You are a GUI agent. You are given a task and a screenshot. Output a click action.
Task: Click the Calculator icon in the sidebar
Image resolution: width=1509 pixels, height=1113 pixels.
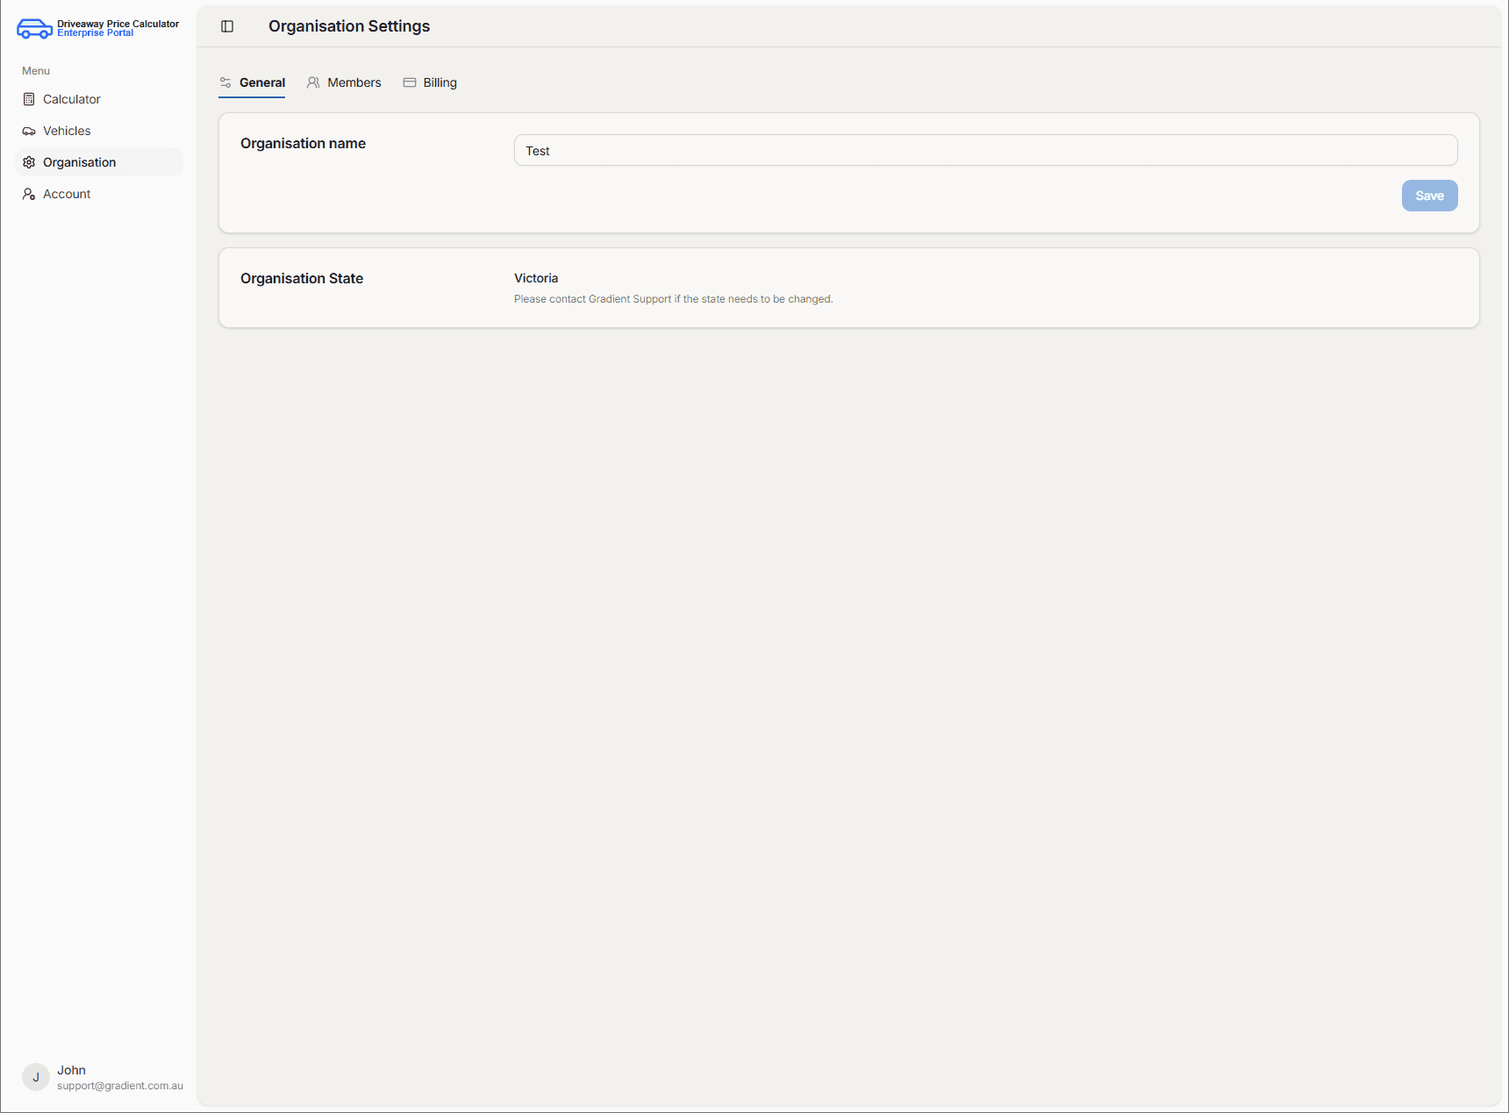click(29, 99)
